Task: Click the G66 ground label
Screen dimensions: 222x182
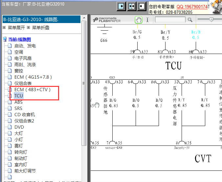Action: [104, 40]
